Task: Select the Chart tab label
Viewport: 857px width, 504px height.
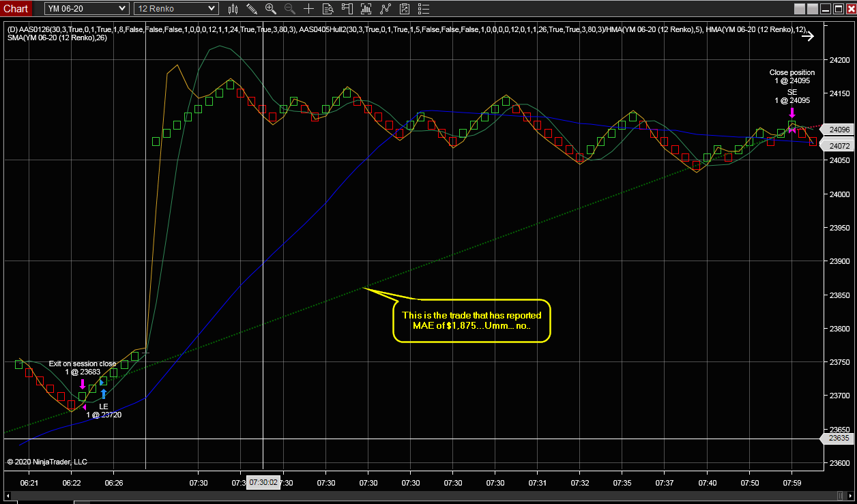Action: pyautogui.click(x=16, y=8)
